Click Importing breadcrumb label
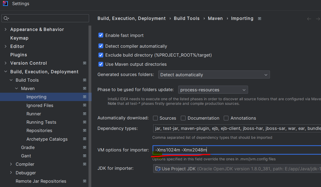This screenshot has height=187, width=321. (x=242, y=18)
